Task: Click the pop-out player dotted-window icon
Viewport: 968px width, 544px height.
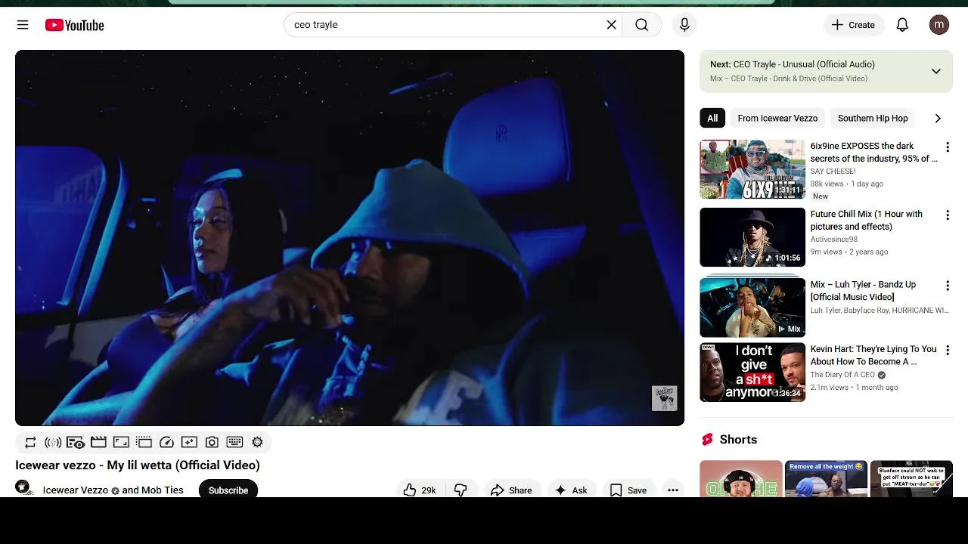Action: tap(144, 442)
